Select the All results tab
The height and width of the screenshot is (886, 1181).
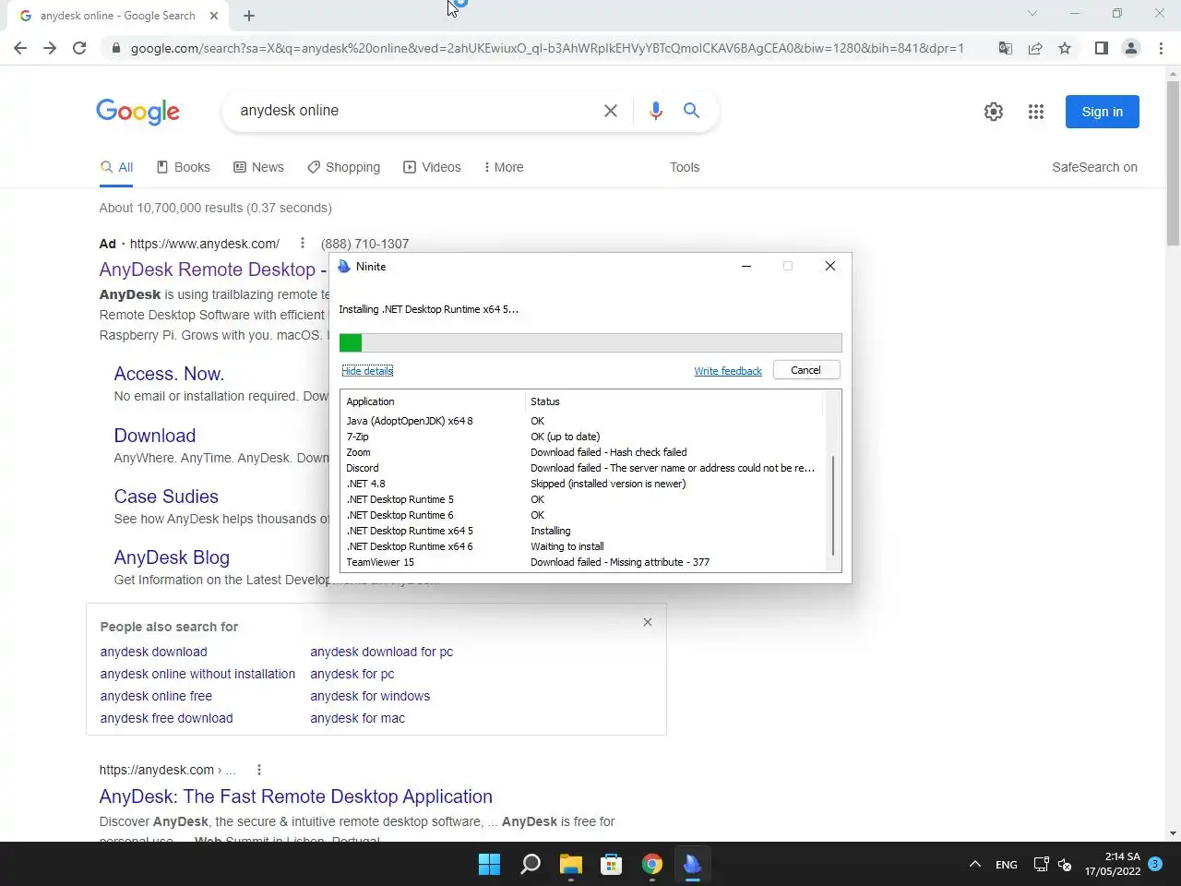coord(117,167)
